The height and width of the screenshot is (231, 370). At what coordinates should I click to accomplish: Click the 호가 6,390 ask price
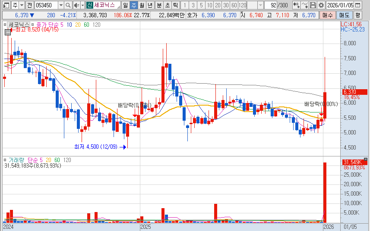[208, 16]
